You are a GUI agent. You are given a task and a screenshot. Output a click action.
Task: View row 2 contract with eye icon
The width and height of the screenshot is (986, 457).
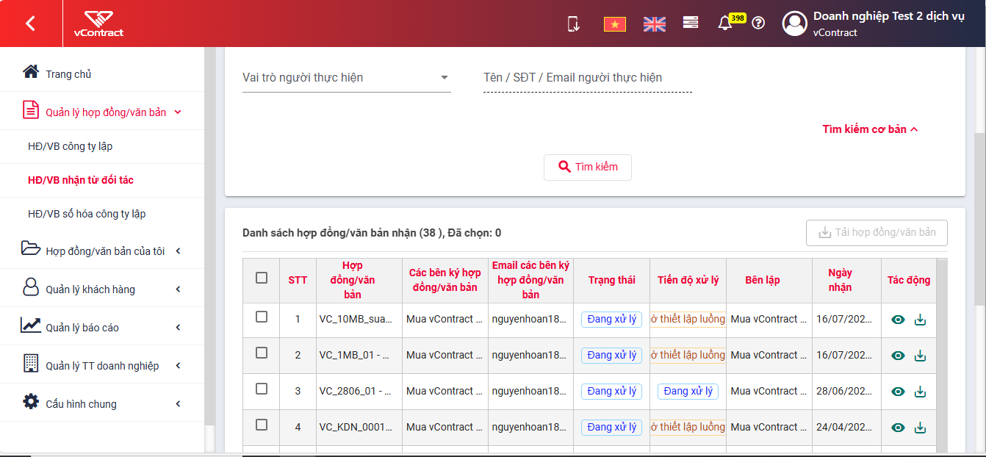tap(898, 356)
